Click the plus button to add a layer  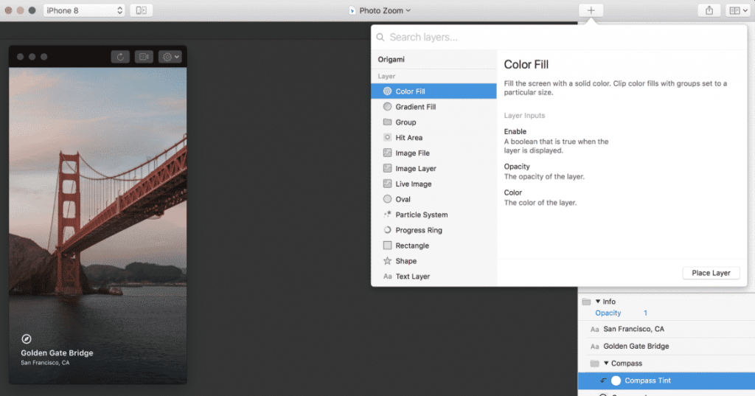591,10
